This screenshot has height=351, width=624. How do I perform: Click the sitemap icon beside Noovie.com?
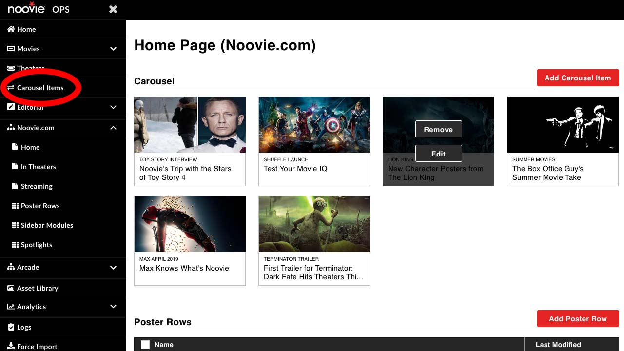[11, 128]
